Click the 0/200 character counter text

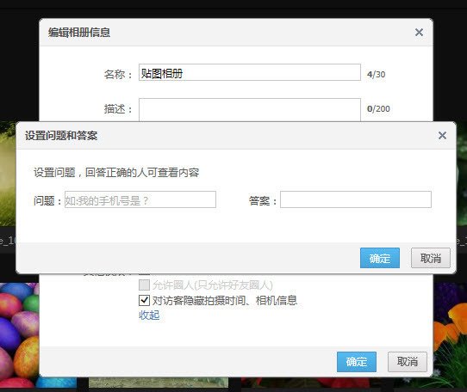coord(378,109)
